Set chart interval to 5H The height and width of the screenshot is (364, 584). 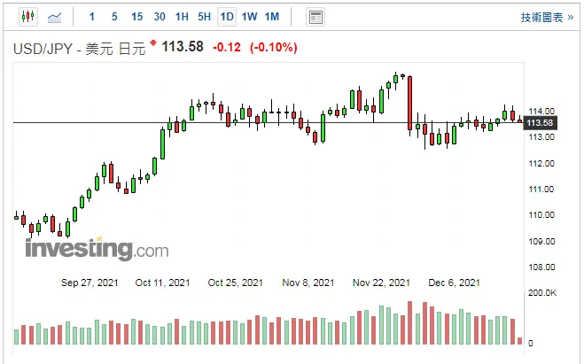point(204,17)
